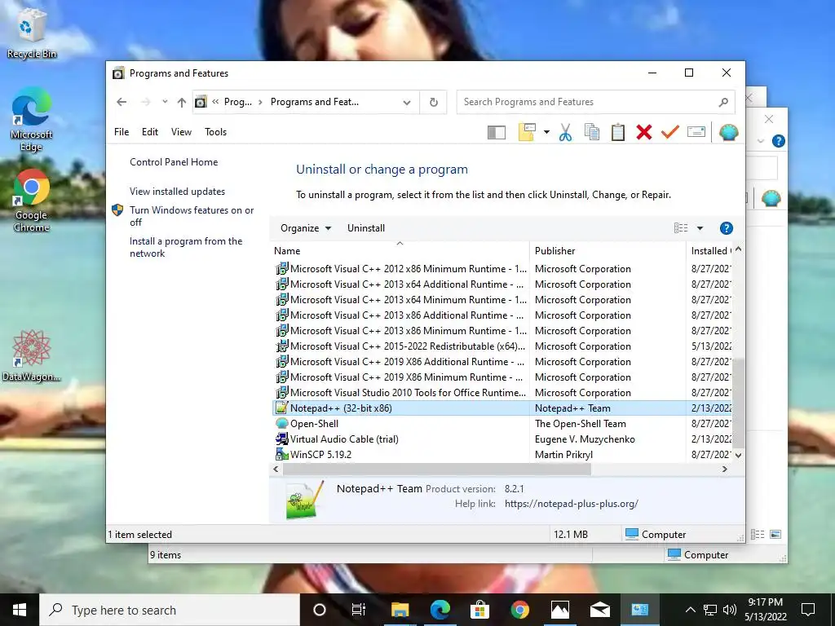Click the large icons view in background window
The image size is (835, 626).
click(x=776, y=534)
